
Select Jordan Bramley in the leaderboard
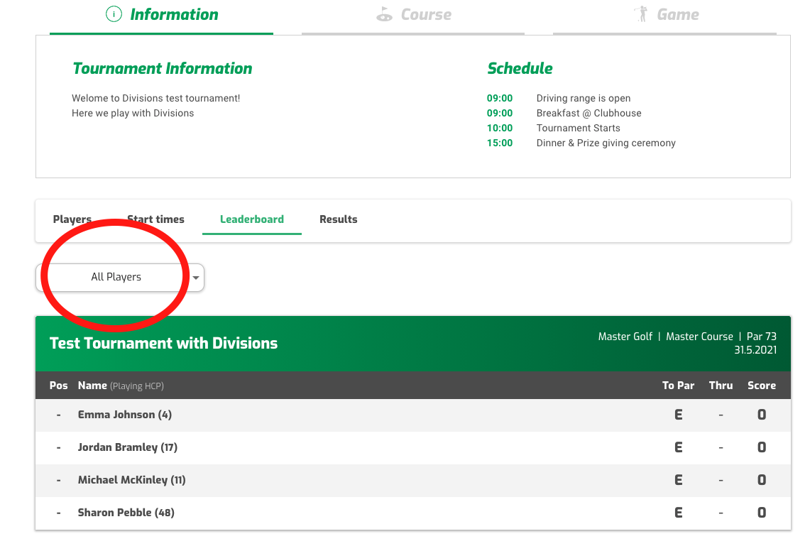[x=127, y=447]
